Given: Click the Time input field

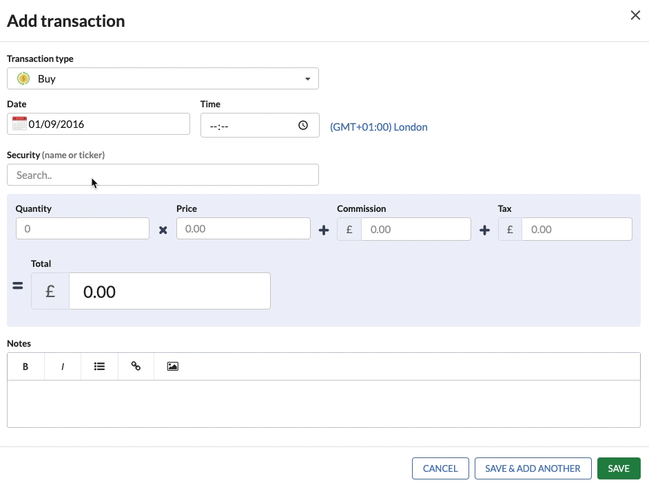Looking at the screenshot, I should pyautogui.click(x=260, y=125).
